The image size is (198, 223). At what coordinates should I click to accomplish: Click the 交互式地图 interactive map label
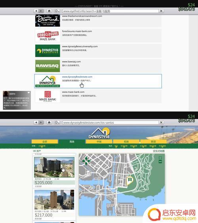[x=159, y=151]
